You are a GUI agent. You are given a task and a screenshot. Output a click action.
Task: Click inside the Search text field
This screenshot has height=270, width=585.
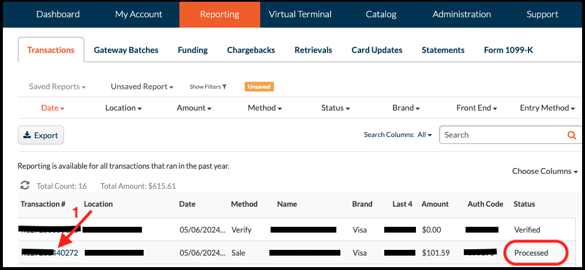pyautogui.click(x=502, y=135)
